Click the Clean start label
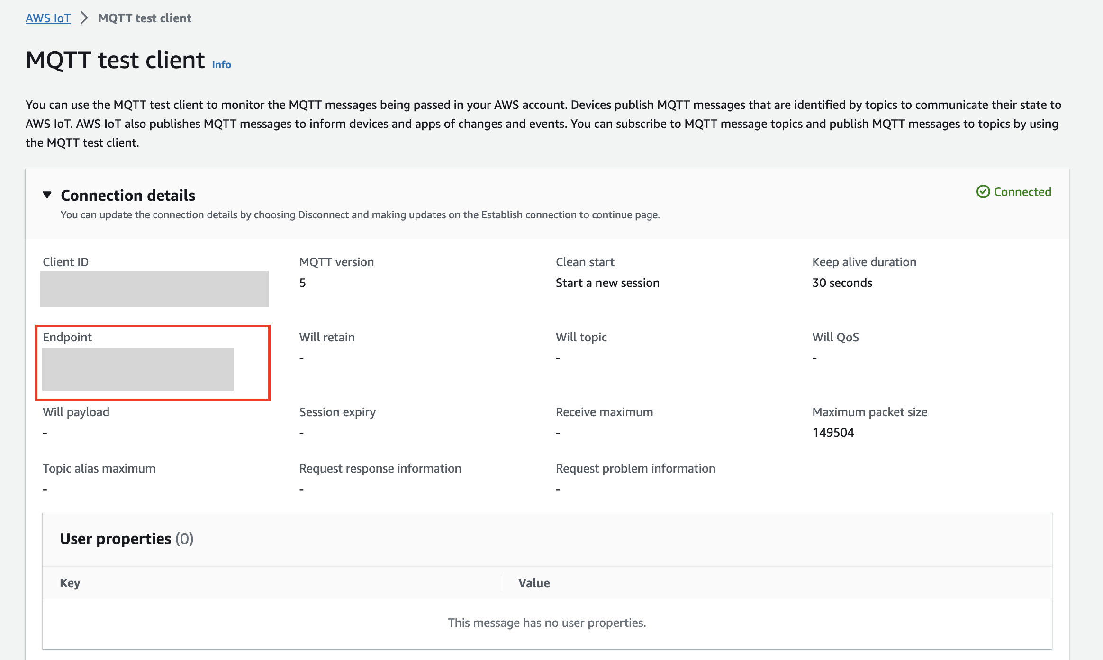Image resolution: width=1103 pixels, height=660 pixels. pos(585,262)
